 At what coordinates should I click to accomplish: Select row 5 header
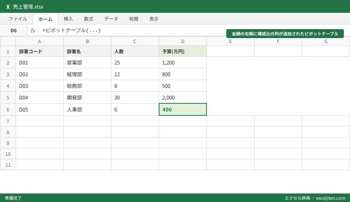[8, 98]
